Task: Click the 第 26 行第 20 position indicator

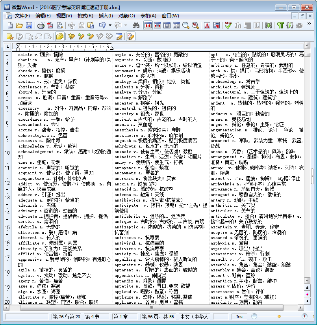Action: click(67, 317)
